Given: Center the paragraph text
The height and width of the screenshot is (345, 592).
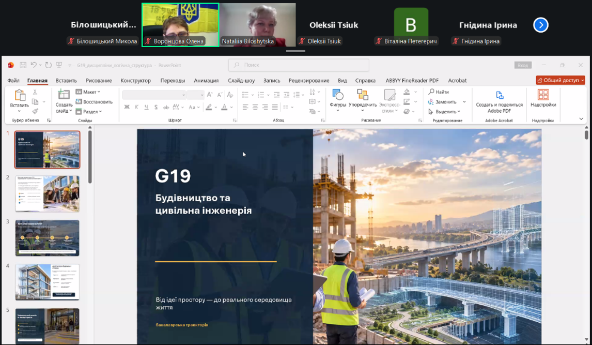Looking at the screenshot, I should point(255,107).
